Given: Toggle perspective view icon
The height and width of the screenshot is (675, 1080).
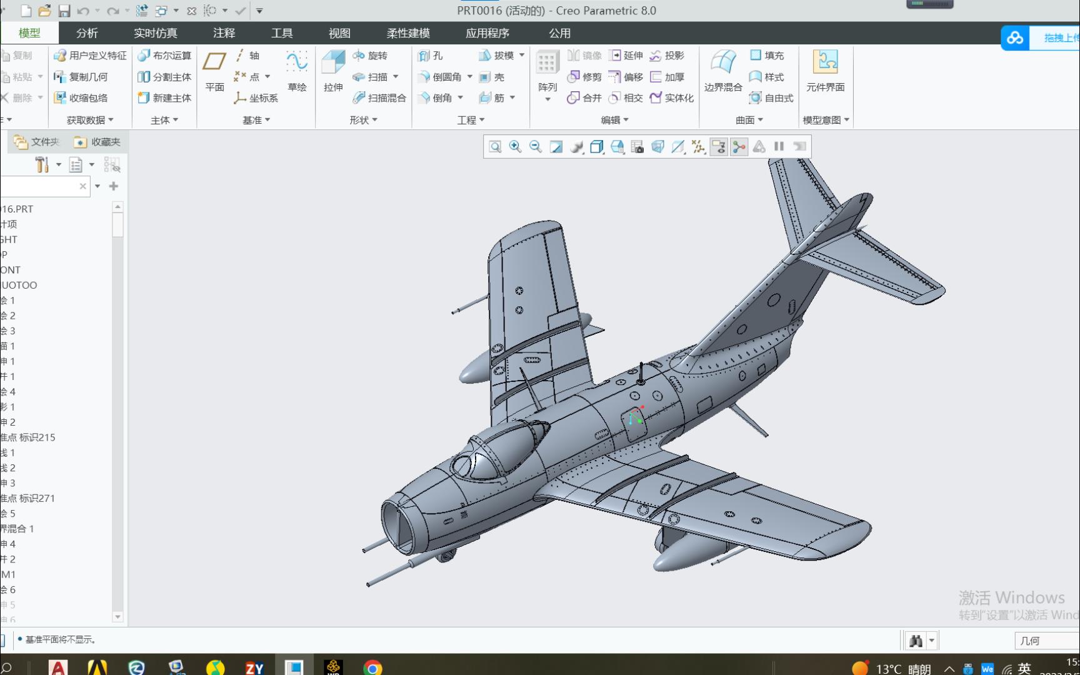Looking at the screenshot, I should click(x=657, y=147).
